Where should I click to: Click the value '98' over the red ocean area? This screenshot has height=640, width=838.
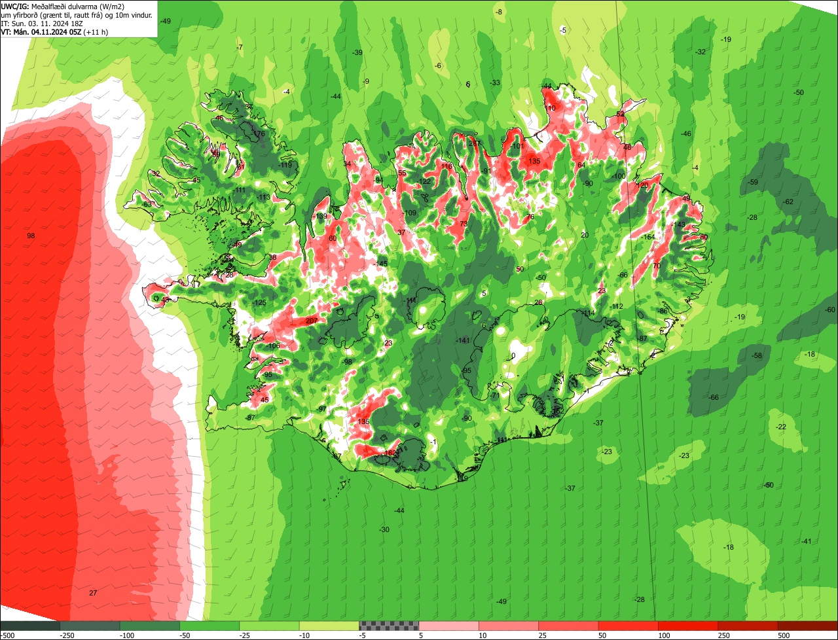coord(31,236)
